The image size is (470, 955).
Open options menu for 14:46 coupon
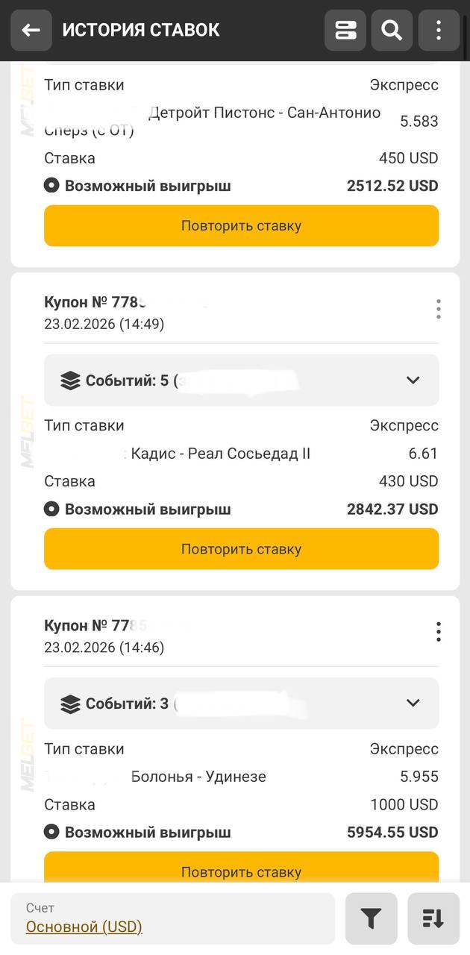point(439,632)
